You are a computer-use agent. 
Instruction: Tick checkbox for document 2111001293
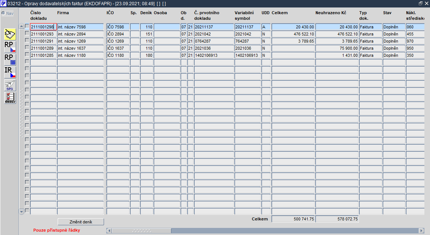(x=27, y=33)
